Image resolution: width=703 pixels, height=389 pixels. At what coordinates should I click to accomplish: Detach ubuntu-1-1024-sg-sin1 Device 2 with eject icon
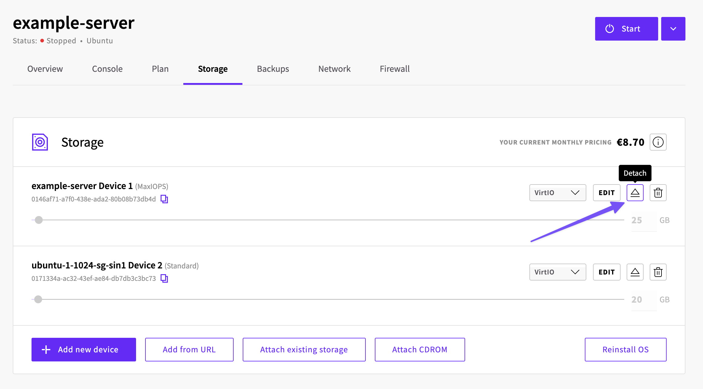pos(635,272)
